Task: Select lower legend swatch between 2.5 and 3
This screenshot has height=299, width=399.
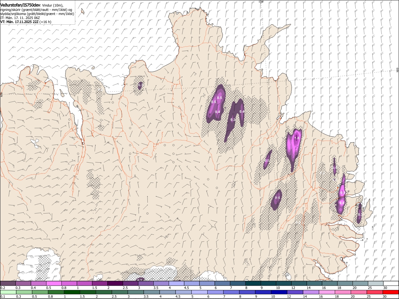Action: click(x=120, y=292)
